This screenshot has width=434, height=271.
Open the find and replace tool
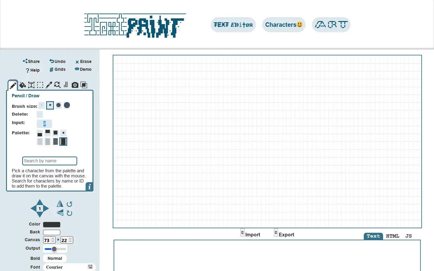tap(57, 85)
